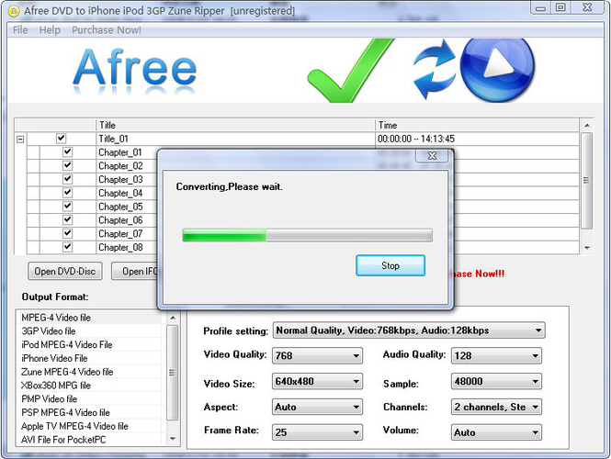Open the Profile setting dropdown
The height and width of the screenshot is (459, 611).
(x=409, y=330)
